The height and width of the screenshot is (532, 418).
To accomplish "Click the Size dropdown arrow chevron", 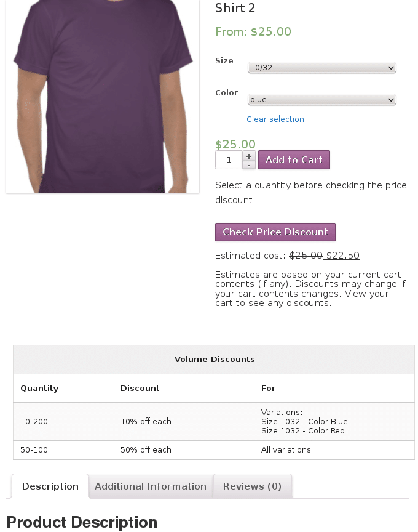I will pyautogui.click(x=391, y=68).
